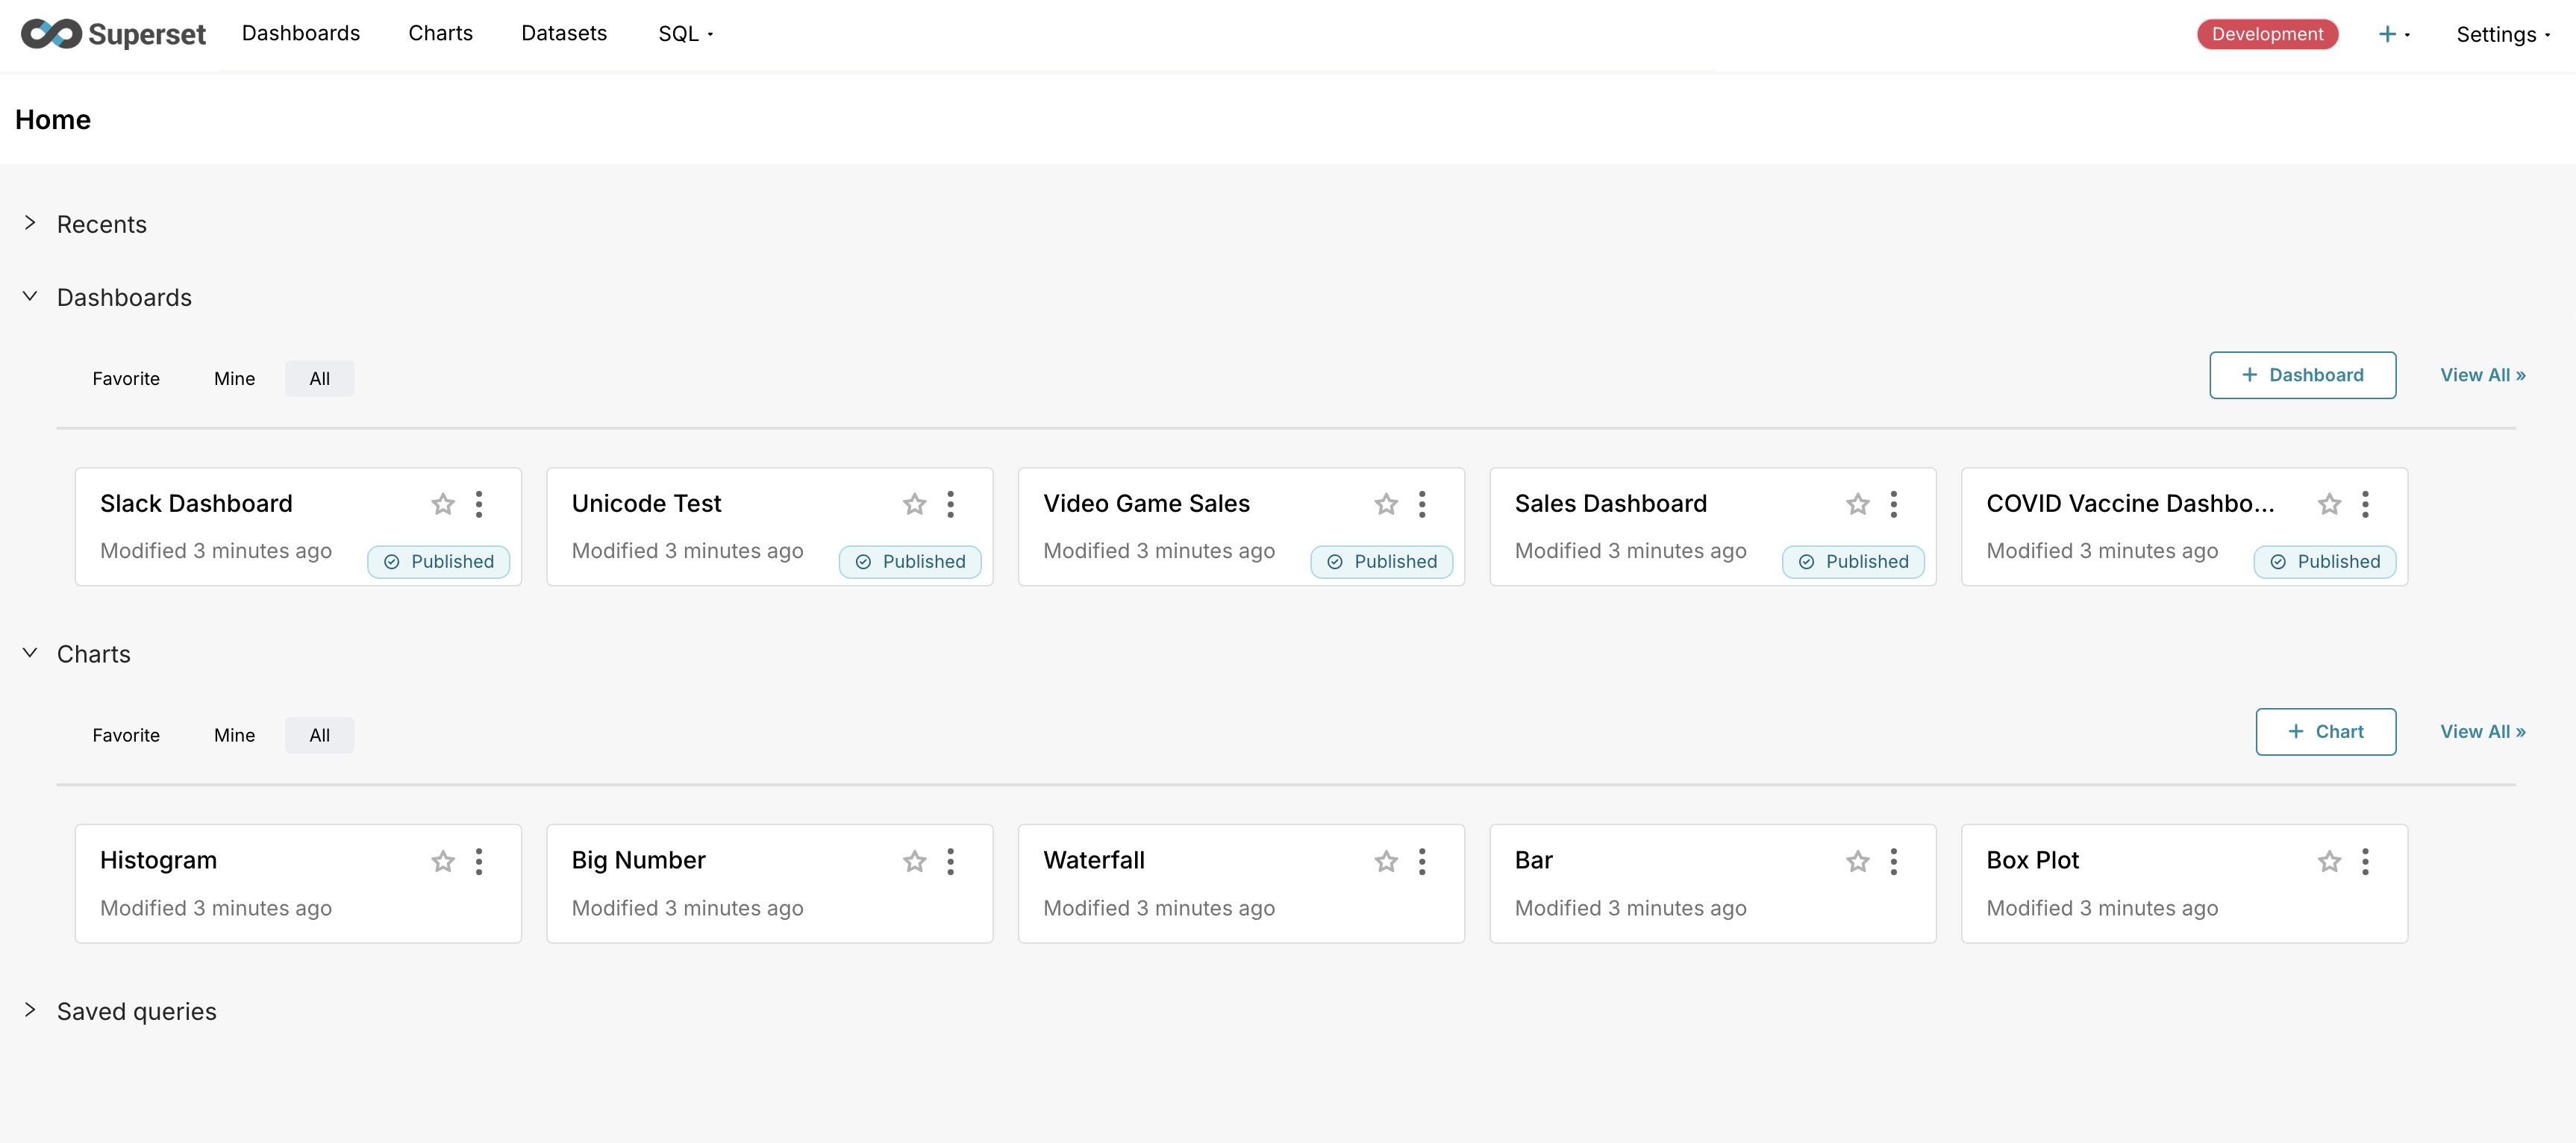Image resolution: width=2576 pixels, height=1143 pixels.
Task: Favorite the Slack Dashboard with star
Action: tap(443, 504)
